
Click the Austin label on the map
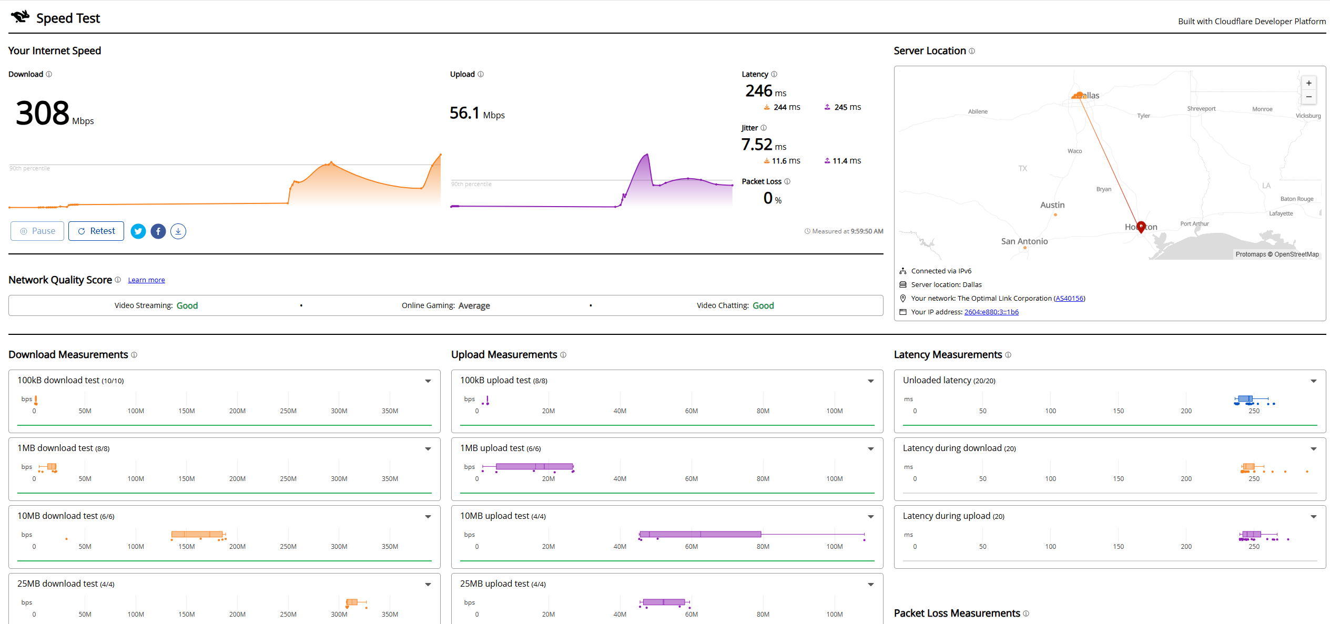(x=1052, y=205)
